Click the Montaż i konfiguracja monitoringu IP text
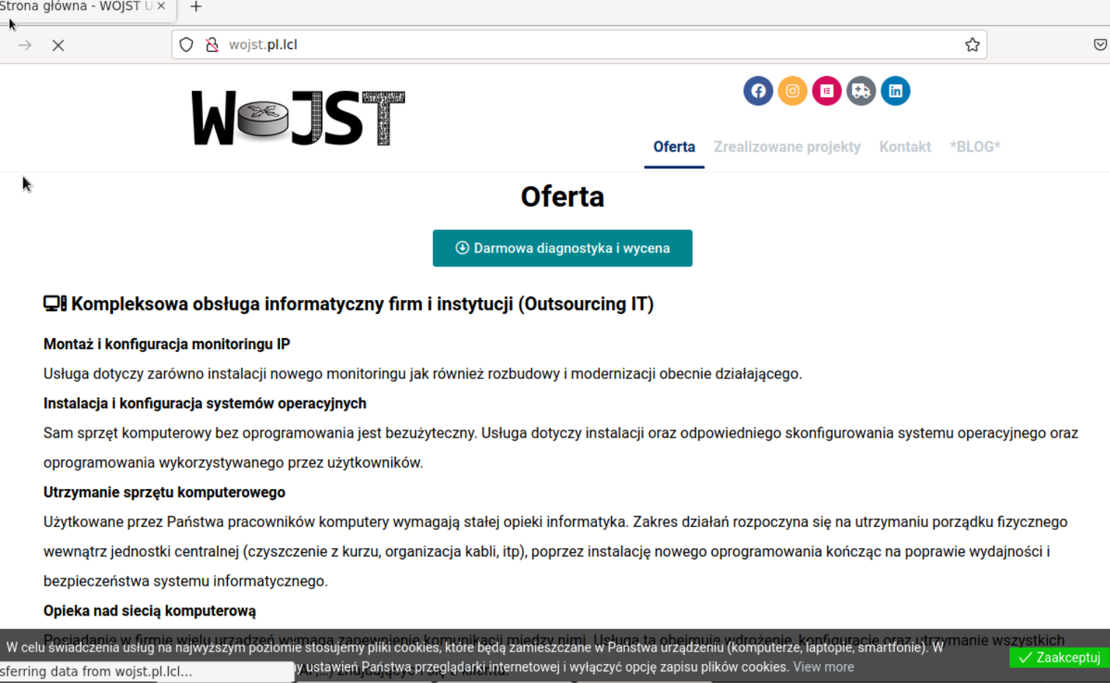Viewport: 1110px width, 683px height. [x=167, y=344]
